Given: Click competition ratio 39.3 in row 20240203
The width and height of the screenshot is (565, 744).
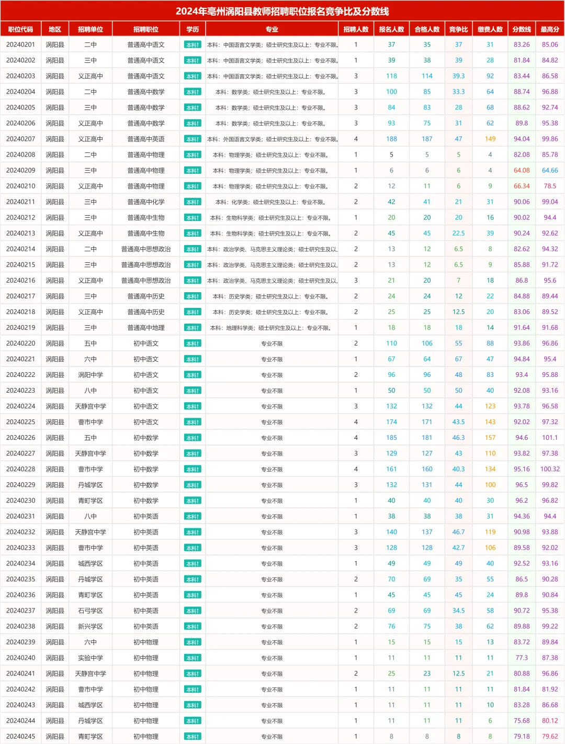Looking at the screenshot, I should [x=458, y=76].
